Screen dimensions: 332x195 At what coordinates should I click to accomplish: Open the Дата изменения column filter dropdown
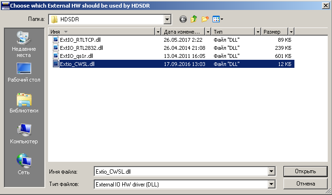pos(208,32)
